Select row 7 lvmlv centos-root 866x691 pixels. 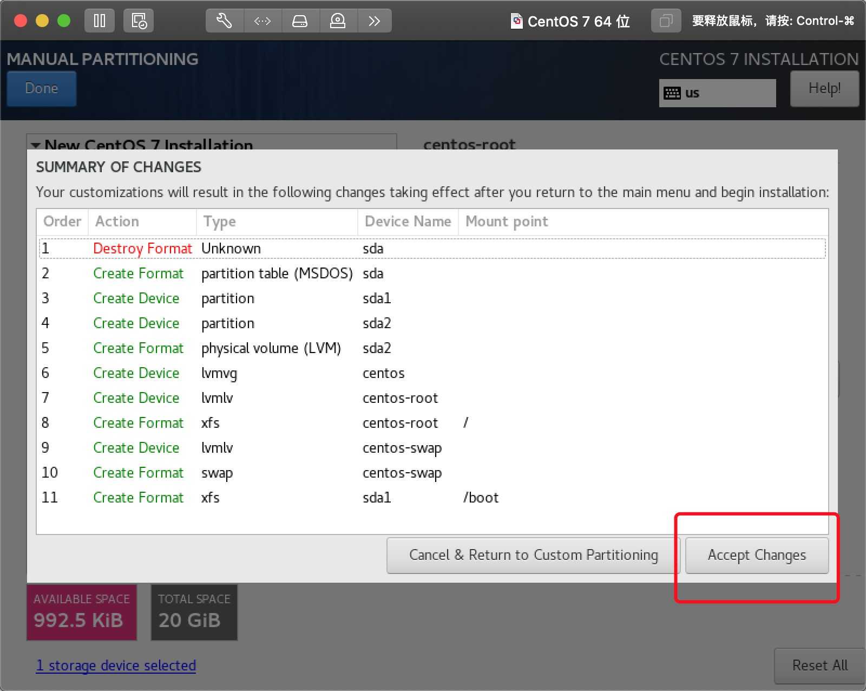coord(432,398)
